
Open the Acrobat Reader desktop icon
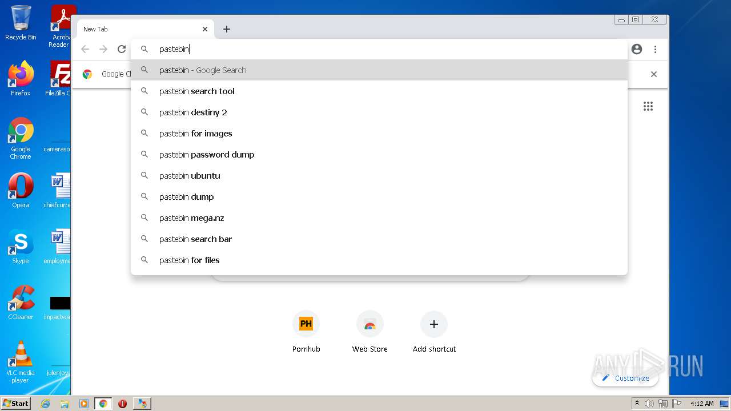[61, 26]
